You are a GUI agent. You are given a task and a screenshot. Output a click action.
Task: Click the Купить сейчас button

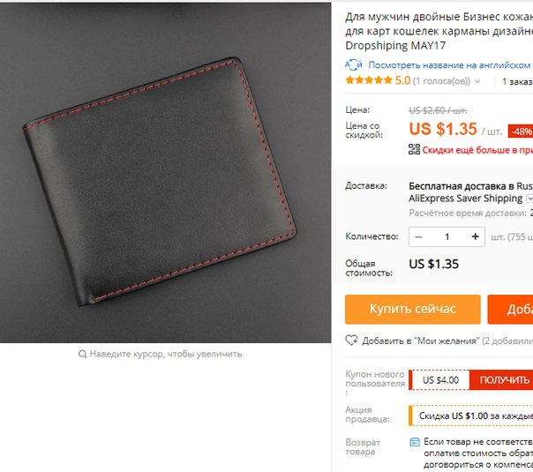(413, 310)
